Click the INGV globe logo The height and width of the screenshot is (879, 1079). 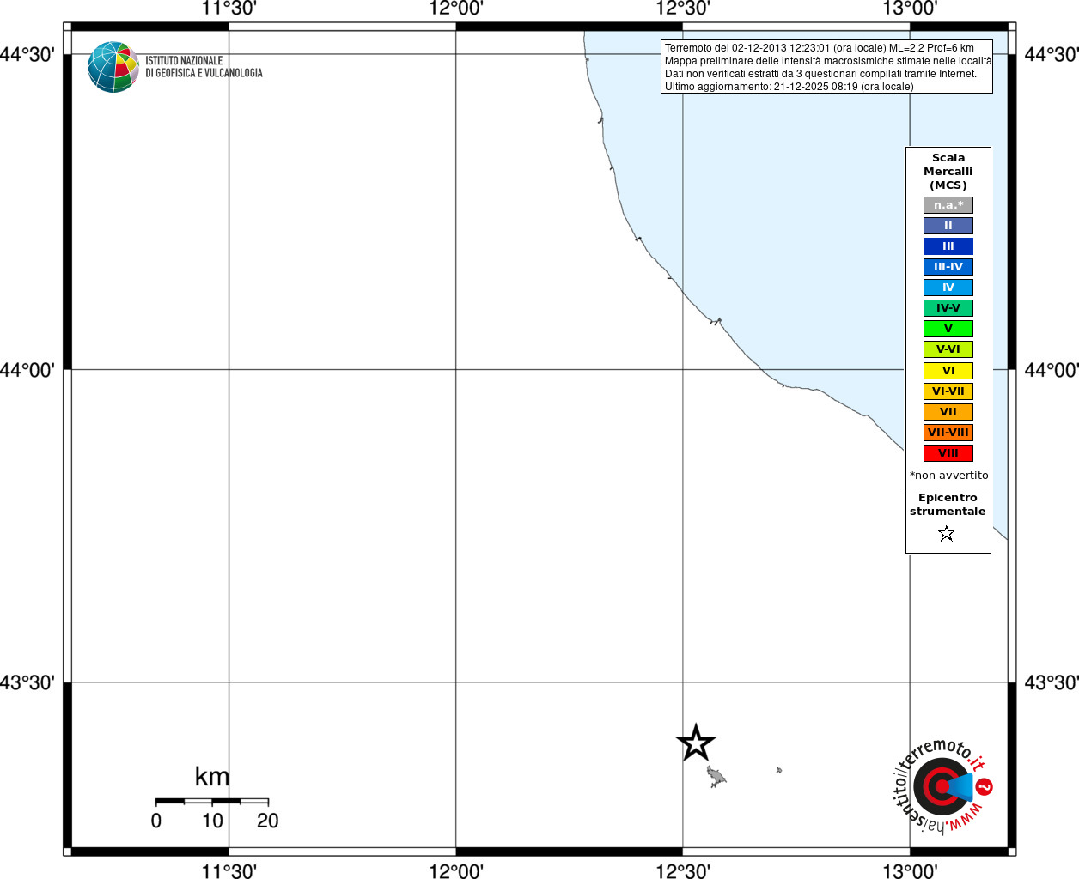point(113,67)
